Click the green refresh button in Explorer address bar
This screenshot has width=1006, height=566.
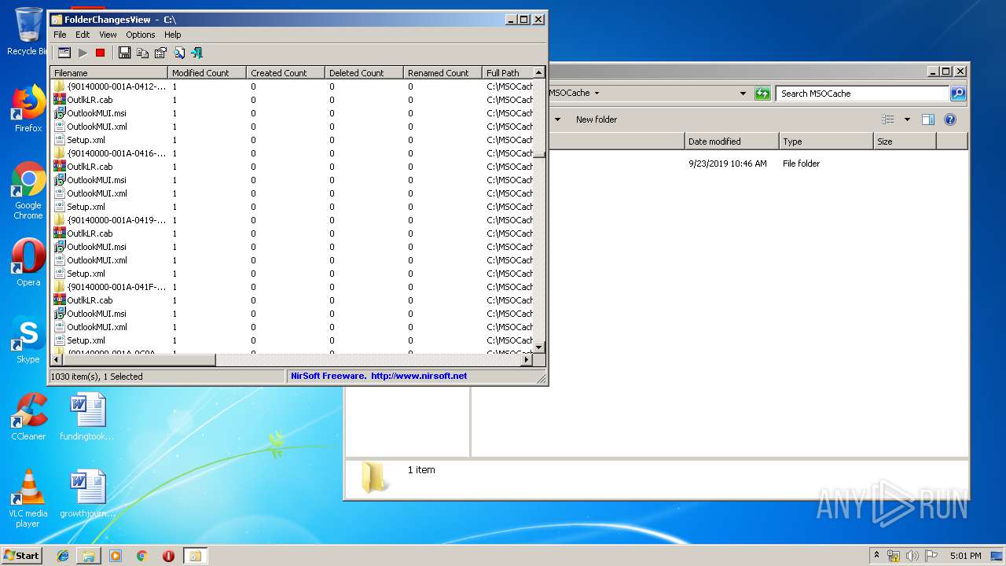tap(762, 93)
